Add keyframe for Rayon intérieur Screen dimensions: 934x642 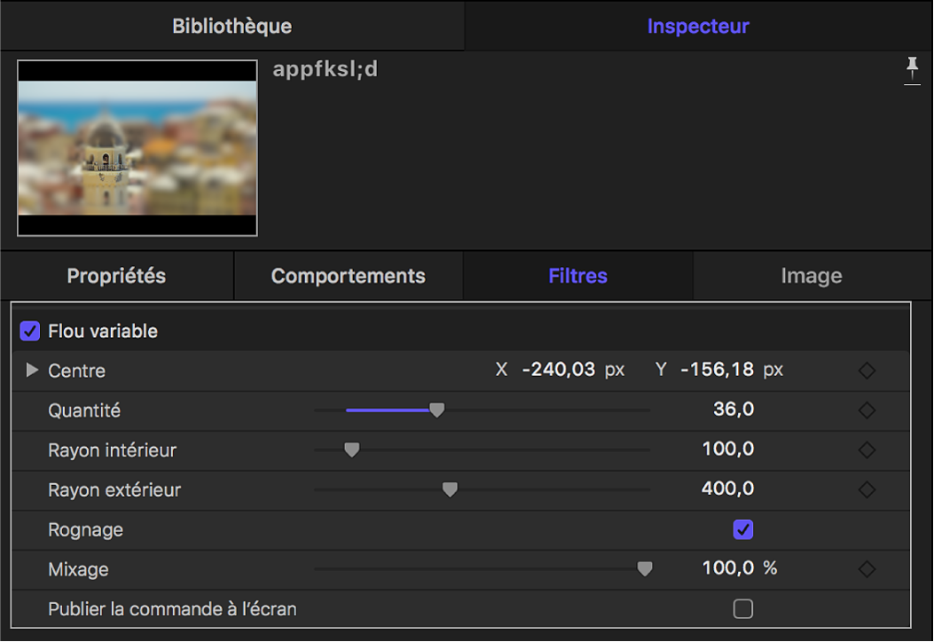point(867,450)
